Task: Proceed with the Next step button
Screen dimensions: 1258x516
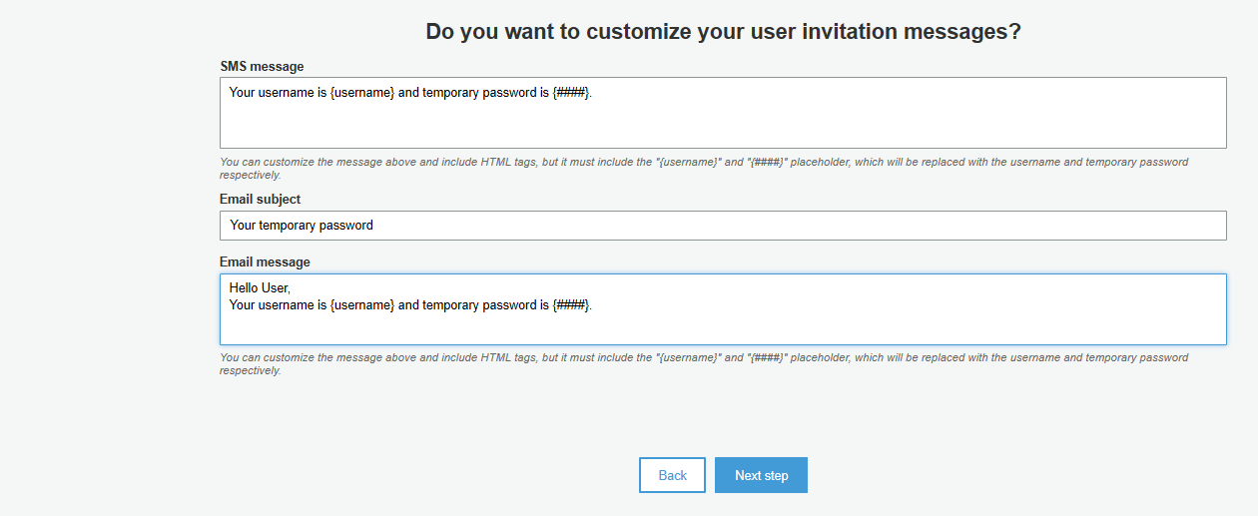Action: [761, 475]
